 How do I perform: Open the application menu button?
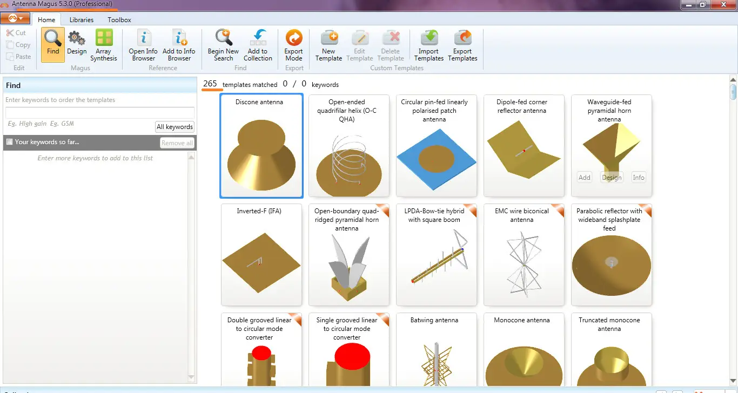[15, 18]
